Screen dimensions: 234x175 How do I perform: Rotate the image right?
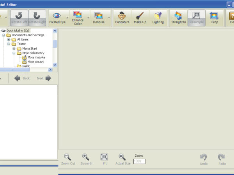click(37, 18)
